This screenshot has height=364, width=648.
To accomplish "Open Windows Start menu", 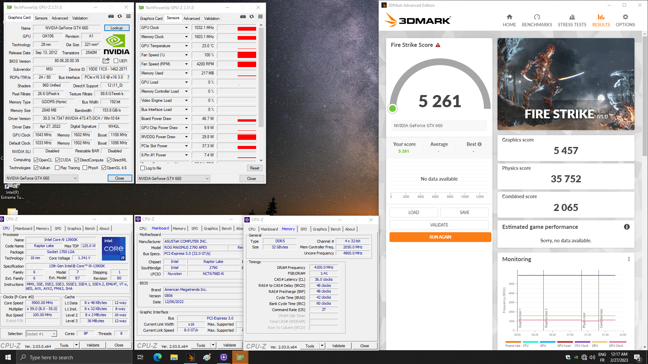I will click(x=8, y=357).
